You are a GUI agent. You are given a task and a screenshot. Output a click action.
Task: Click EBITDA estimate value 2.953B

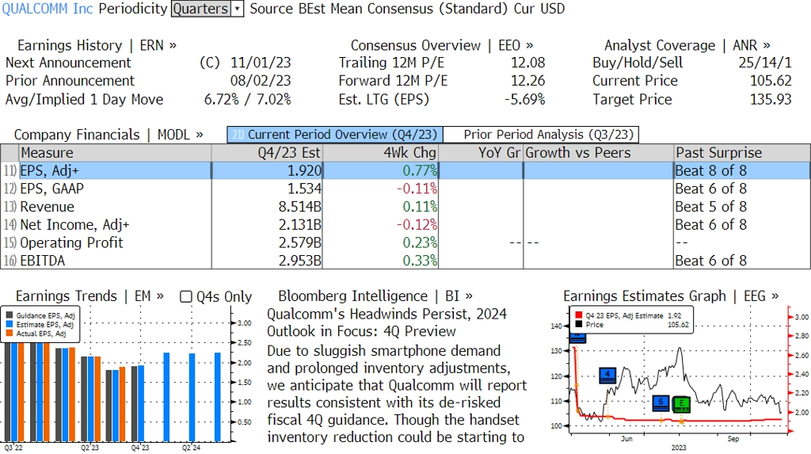(x=300, y=261)
